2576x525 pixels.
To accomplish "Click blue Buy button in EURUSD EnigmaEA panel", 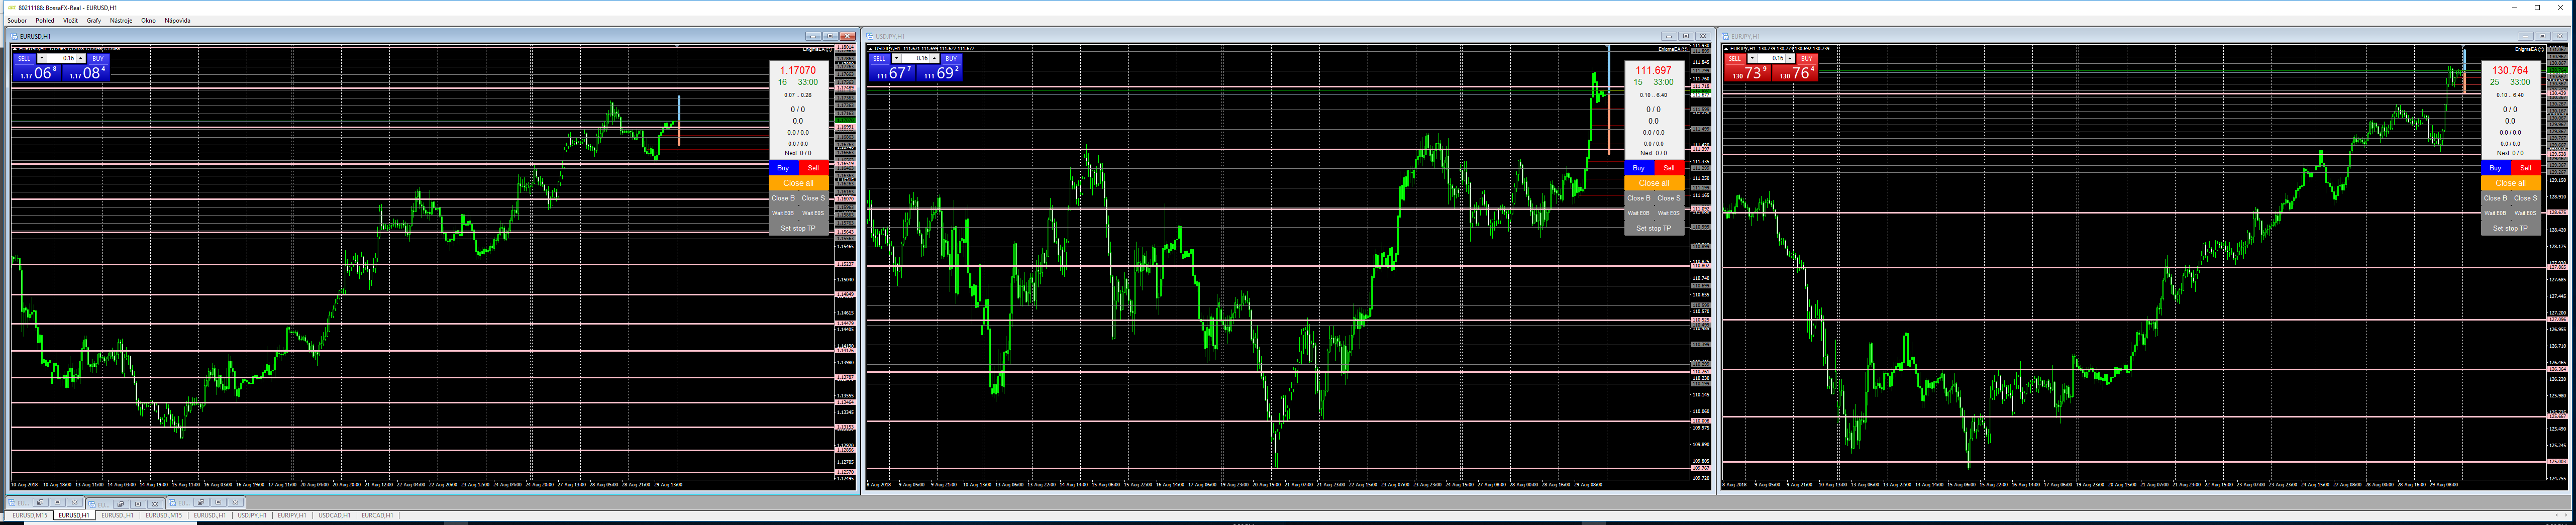I will tap(784, 168).
